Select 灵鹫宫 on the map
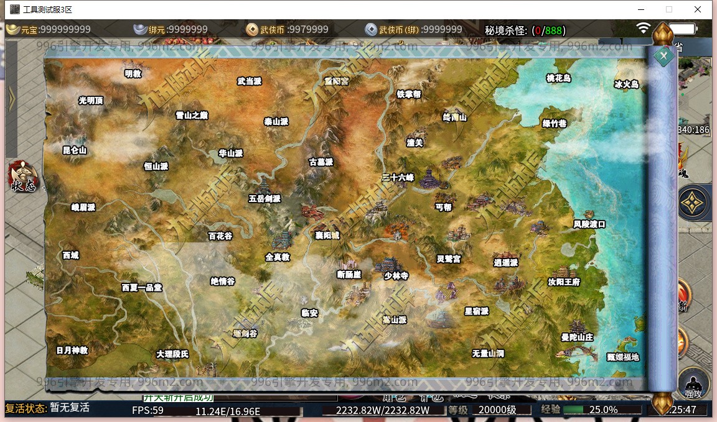This screenshot has height=422, width=717. [449, 259]
